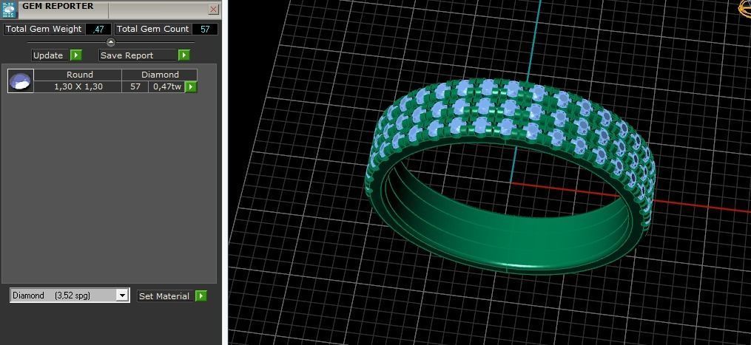This screenshot has height=345, width=751.
Task: Open the Diamond (3,52 spg) material dropdown
Action: pyautogui.click(x=70, y=296)
